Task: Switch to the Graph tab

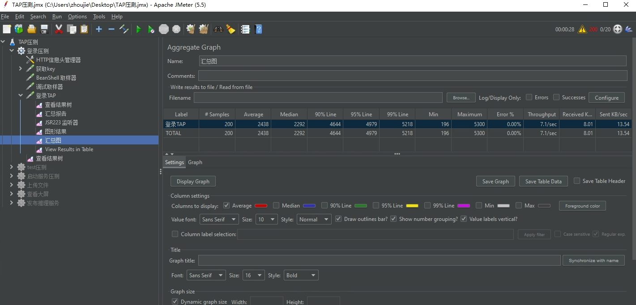Action: 195,162
